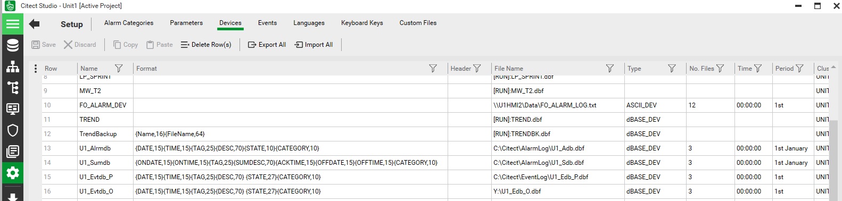Switch to Alarm Categories tab

point(129,23)
